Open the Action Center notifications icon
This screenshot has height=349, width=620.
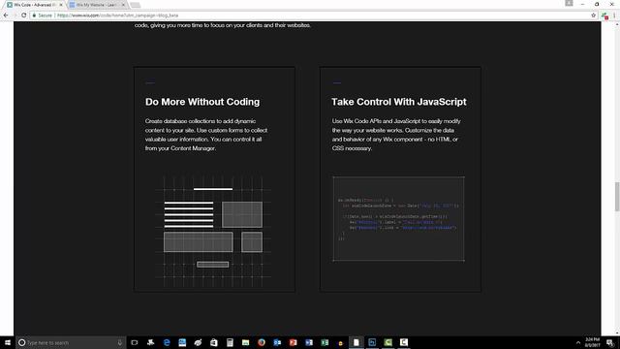(x=610, y=342)
